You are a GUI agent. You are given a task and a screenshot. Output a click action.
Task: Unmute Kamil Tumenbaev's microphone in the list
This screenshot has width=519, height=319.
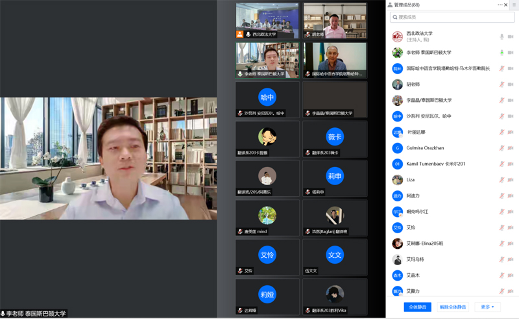click(501, 164)
